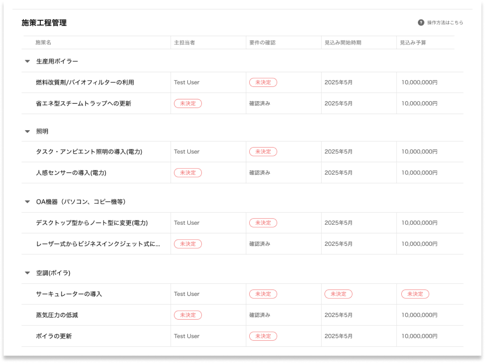Click the help question mark icon

point(421,22)
